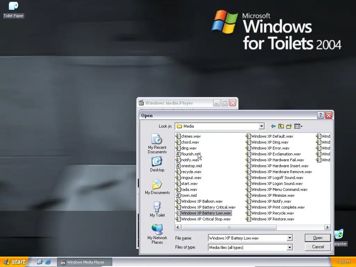
Task: Click the Cancel button
Action: point(318,247)
